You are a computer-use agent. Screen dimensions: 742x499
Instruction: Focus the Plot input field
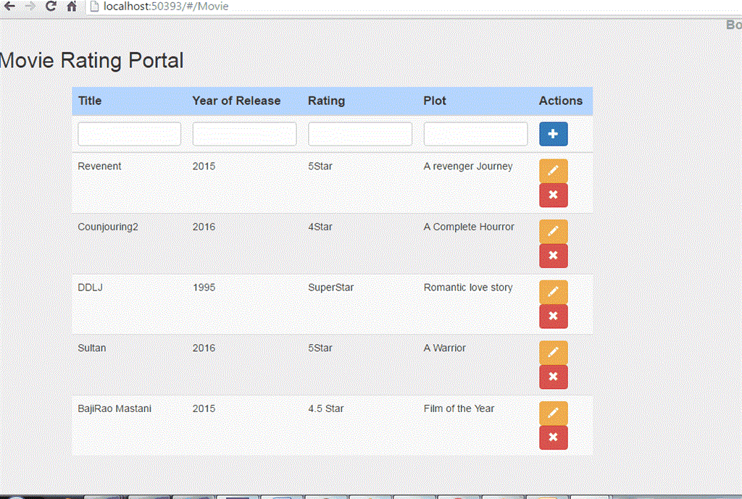click(475, 134)
